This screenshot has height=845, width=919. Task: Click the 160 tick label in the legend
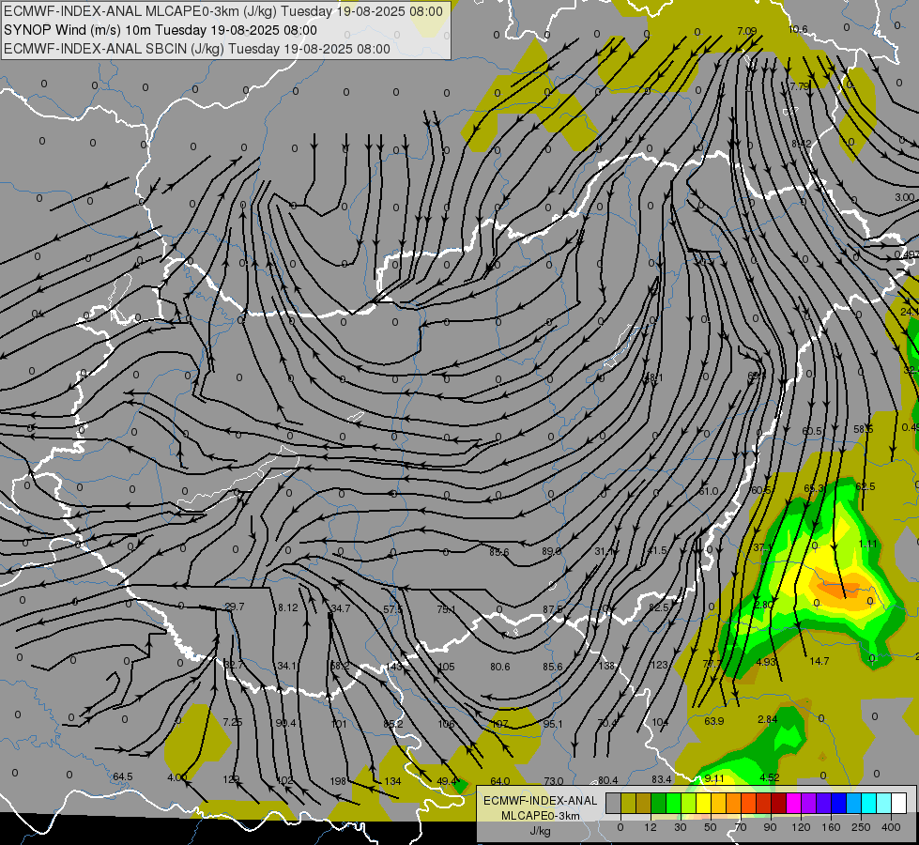coord(831,827)
